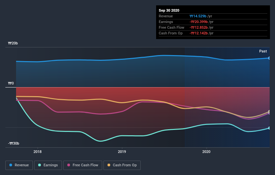Viewport: 275px width, 175px height.
Task: Click the blue Revenue legend dot
Action: [11, 165]
